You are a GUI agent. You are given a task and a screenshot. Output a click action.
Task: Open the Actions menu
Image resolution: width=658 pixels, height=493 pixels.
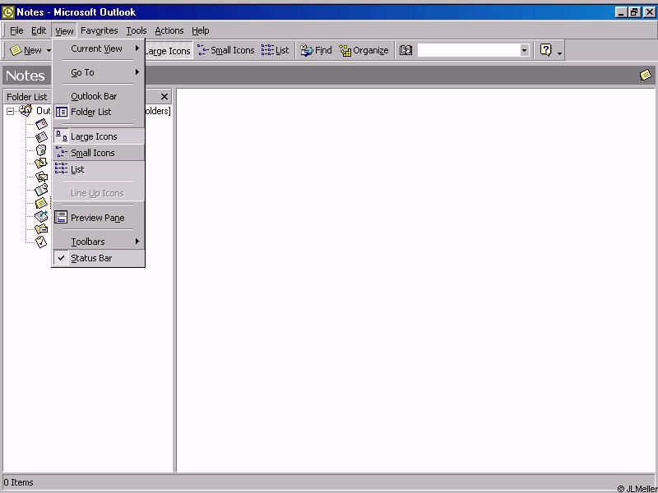(x=169, y=30)
